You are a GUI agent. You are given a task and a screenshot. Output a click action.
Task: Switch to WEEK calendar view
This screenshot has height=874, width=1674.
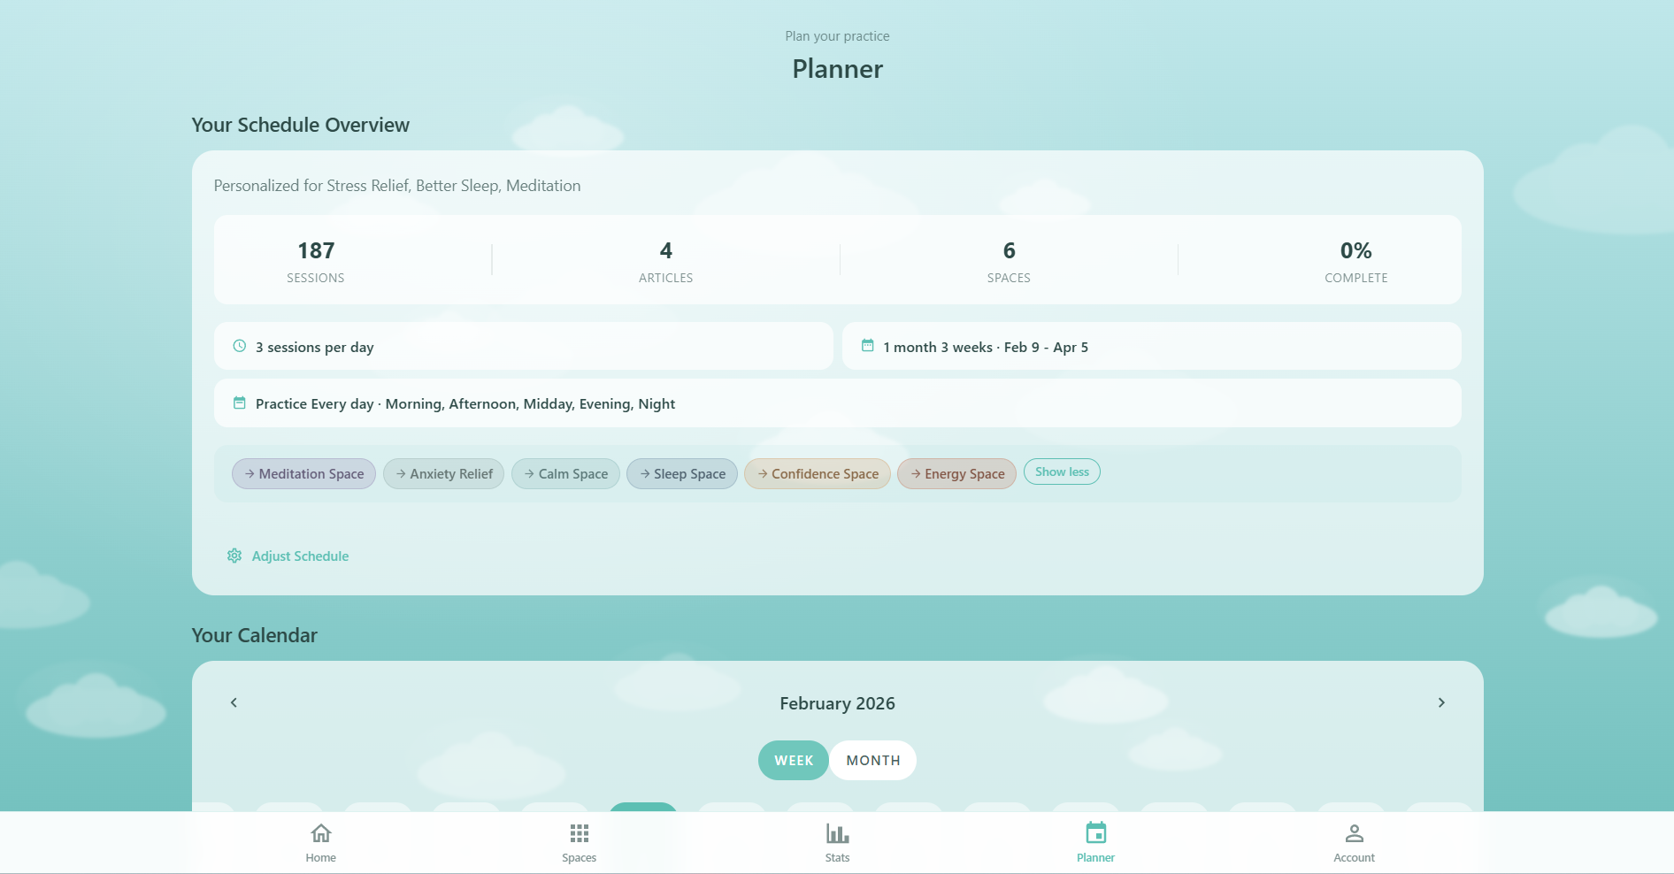793,760
